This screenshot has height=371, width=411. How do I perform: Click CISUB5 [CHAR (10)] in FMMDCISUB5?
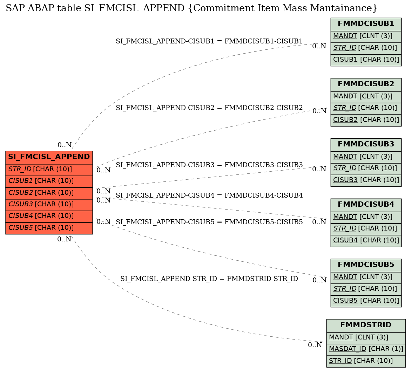tap(366, 301)
